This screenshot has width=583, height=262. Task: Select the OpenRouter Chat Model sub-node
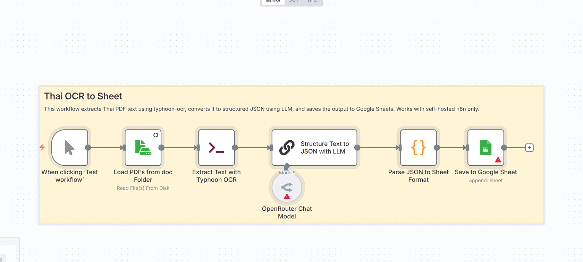287,188
